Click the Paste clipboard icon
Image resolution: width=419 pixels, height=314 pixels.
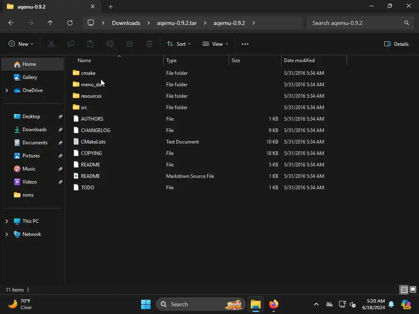[90, 44]
